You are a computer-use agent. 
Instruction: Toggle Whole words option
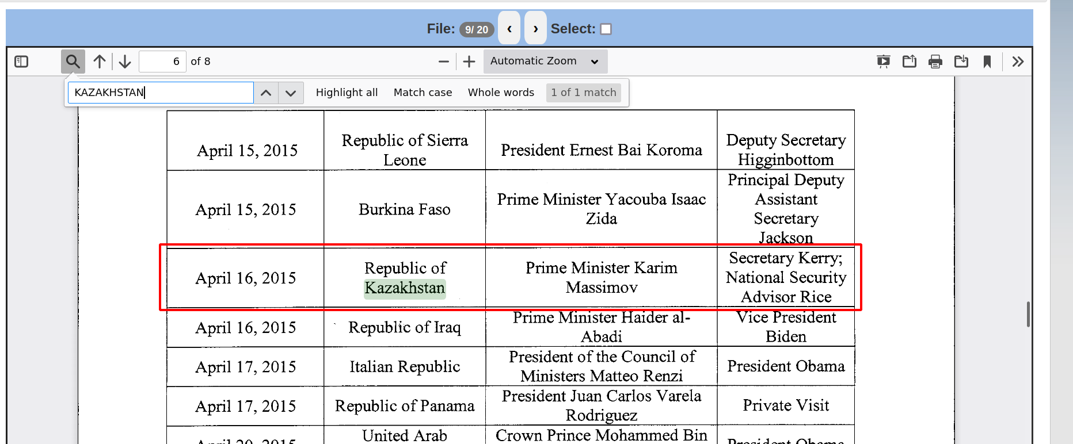click(501, 93)
